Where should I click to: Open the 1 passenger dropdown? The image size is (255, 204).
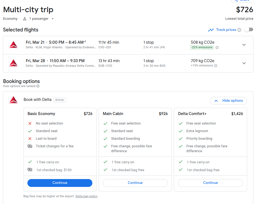tap(39, 19)
